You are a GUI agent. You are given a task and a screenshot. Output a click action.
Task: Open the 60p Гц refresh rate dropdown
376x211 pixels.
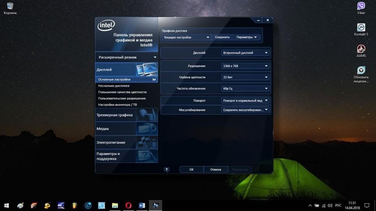coord(245,88)
